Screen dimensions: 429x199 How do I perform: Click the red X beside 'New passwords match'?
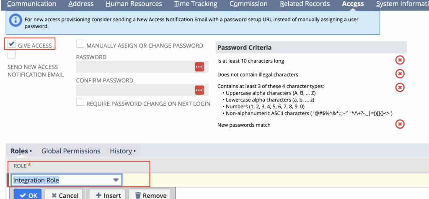(400, 124)
